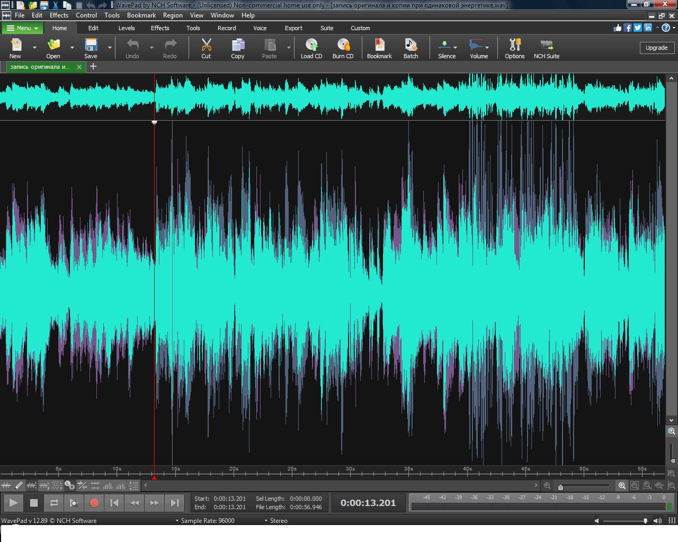The width and height of the screenshot is (678, 542).
Task: Toggle the mixer levels icon at bottom right
Action: [672, 521]
